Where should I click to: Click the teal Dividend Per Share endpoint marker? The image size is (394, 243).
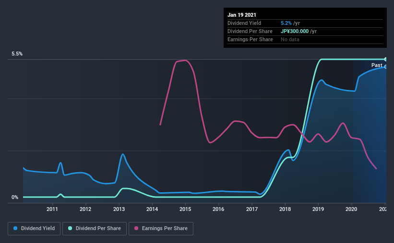[x=385, y=59]
